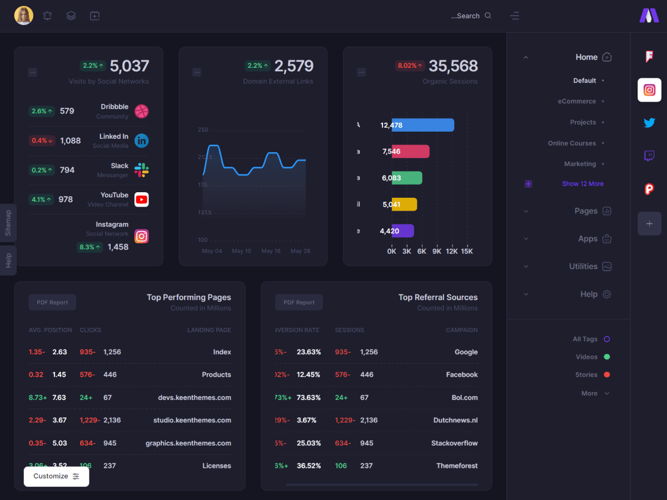Select the All Tags filter circle
The width and height of the screenshot is (667, 500).
click(606, 339)
